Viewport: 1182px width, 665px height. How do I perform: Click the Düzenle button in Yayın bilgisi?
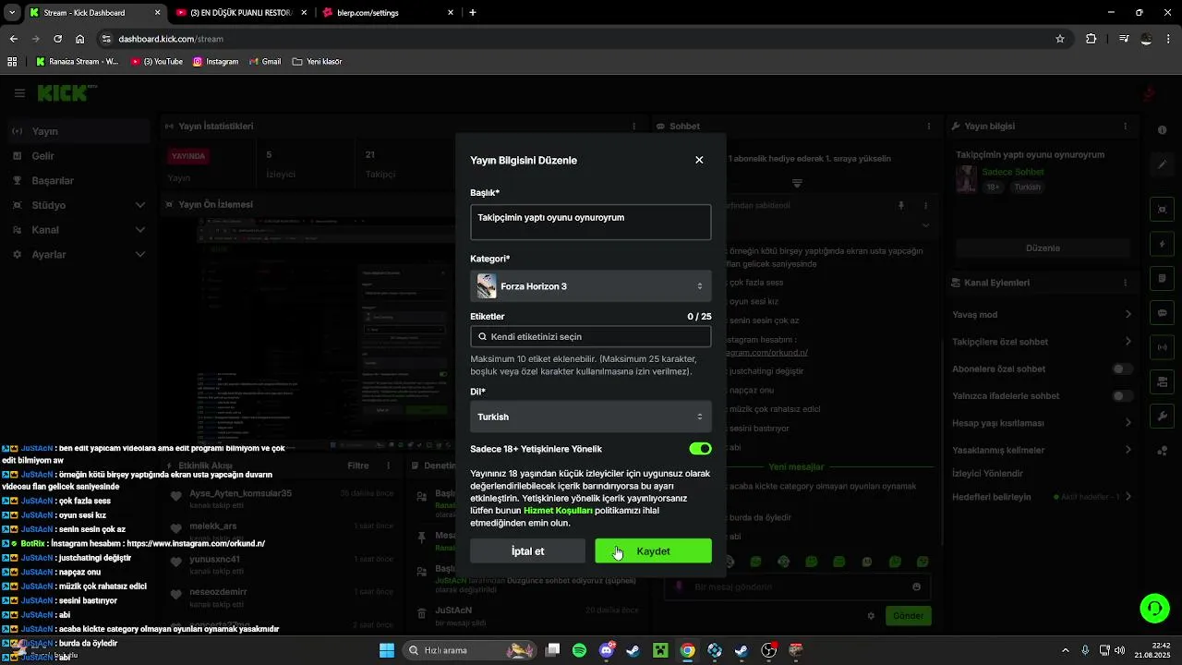tap(1043, 248)
